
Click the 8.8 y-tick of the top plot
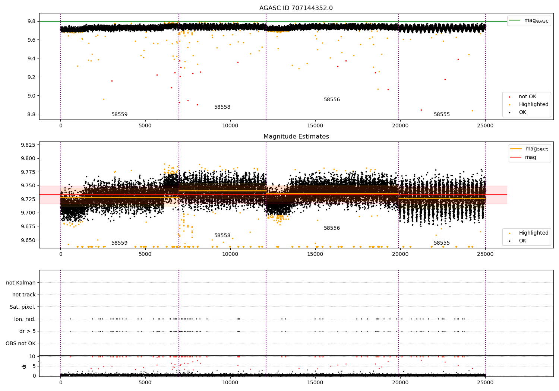coord(31,114)
